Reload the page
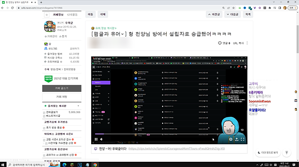Viewport: 299px width, 167px height. pos(12,8)
